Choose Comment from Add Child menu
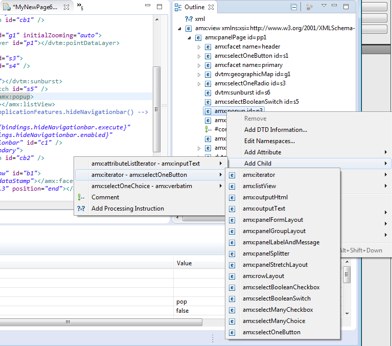The image size is (392, 346). (150, 197)
